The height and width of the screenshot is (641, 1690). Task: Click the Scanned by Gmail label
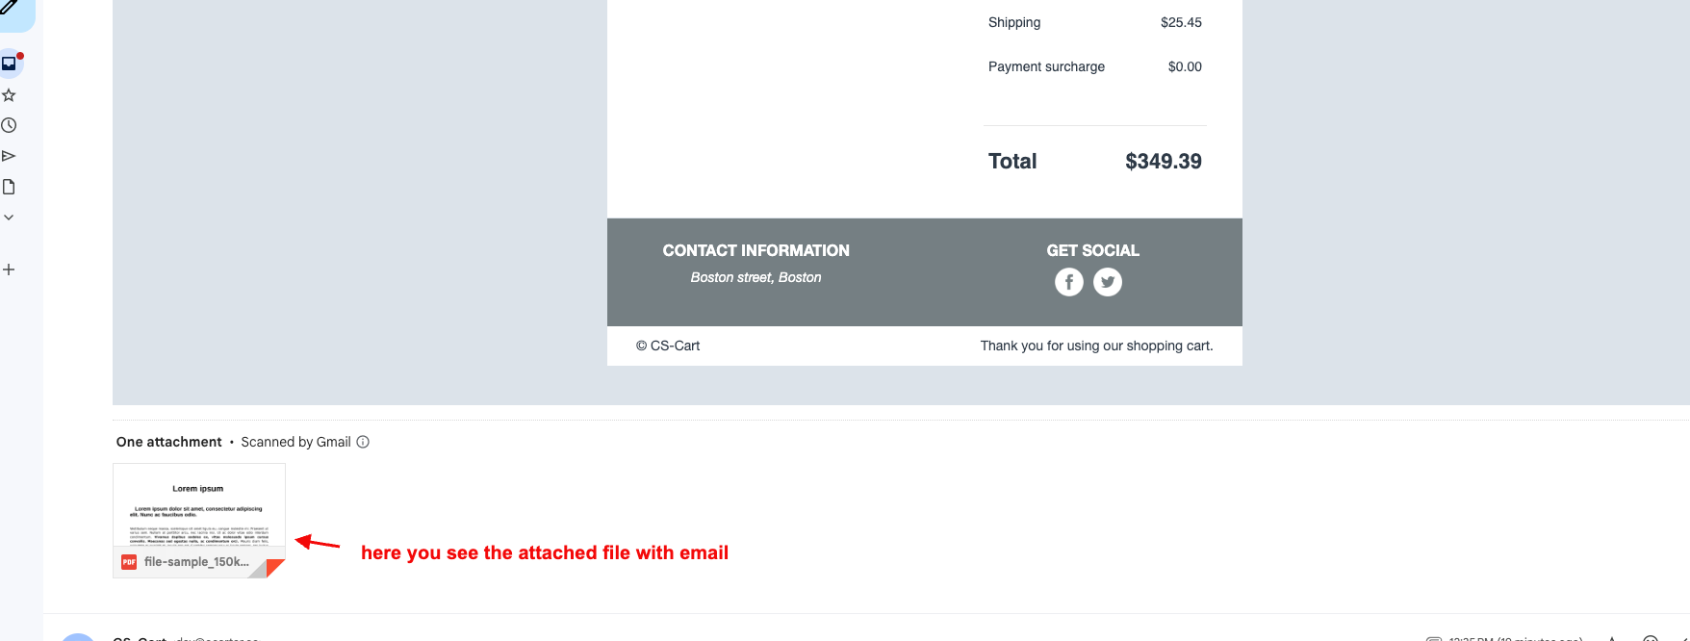[x=295, y=442]
